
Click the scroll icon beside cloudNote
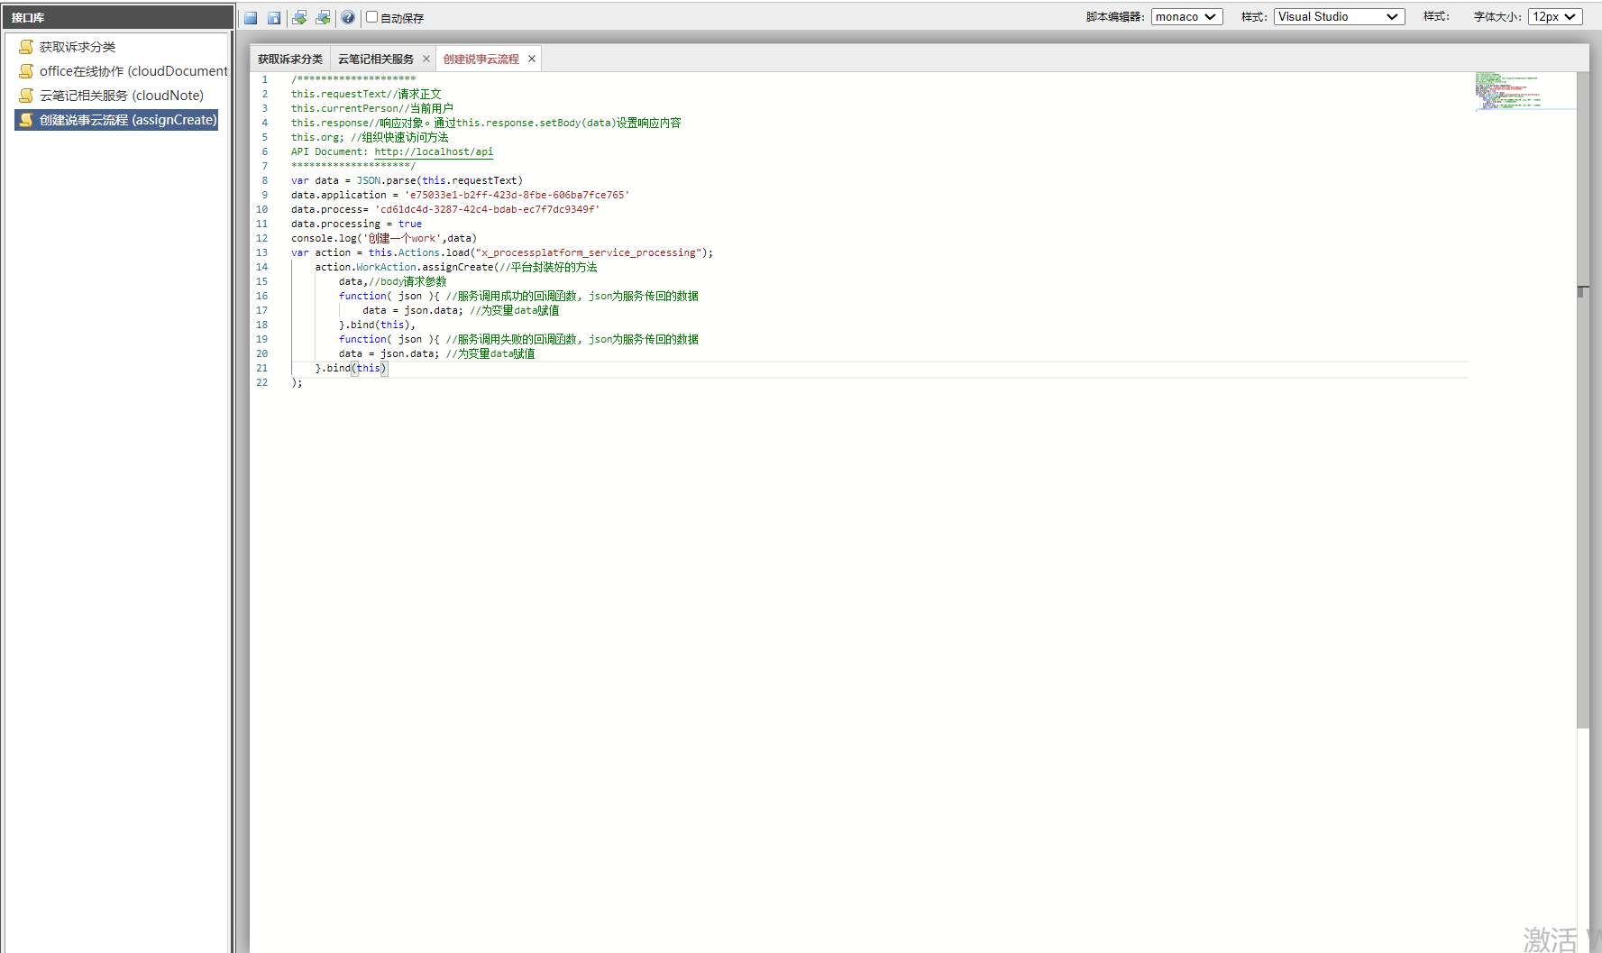coord(26,96)
